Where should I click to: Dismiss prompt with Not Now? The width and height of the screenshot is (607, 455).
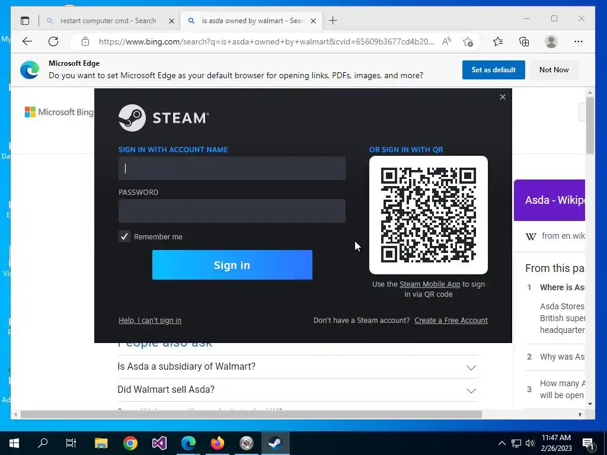point(554,70)
